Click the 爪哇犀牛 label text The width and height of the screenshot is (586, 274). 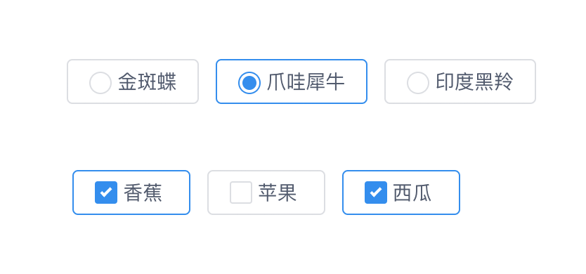[306, 82]
